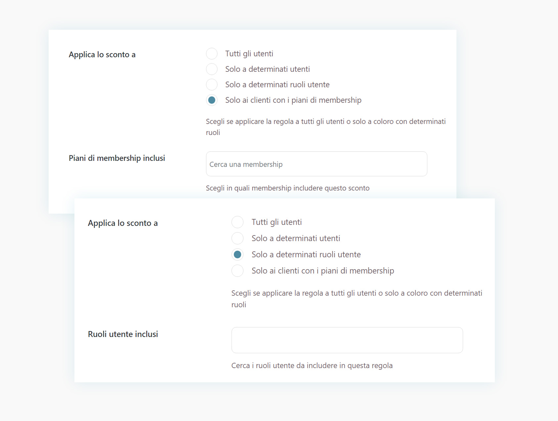
Task: Click the selected "Solo a determinati ruoli utente" radio
Action: 237,255
